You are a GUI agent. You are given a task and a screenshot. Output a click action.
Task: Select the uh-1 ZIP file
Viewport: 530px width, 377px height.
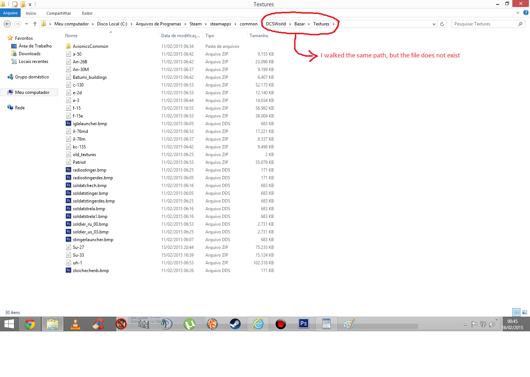(x=77, y=263)
